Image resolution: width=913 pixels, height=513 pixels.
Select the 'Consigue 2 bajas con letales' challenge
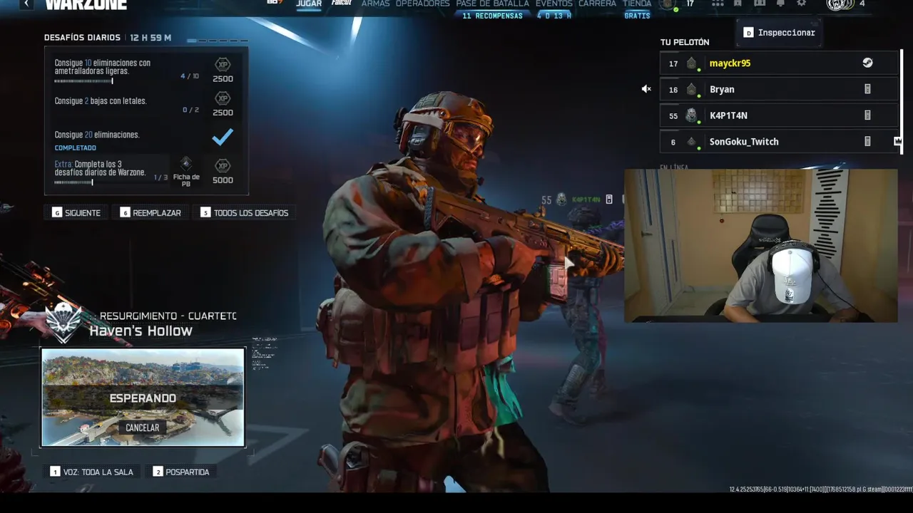[x=146, y=104]
